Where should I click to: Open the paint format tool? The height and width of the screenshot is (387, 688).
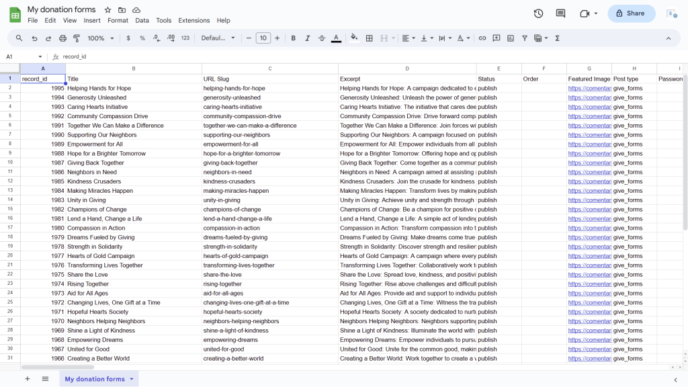[x=77, y=38]
